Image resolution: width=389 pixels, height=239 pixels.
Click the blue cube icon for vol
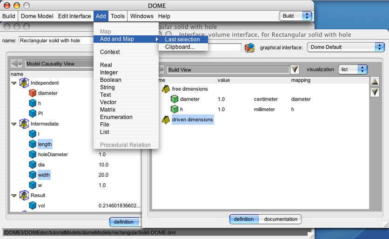[33, 206]
